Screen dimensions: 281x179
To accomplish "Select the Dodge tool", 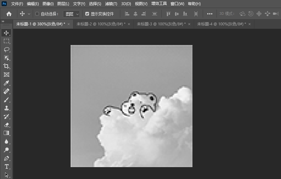I will coord(6,150).
